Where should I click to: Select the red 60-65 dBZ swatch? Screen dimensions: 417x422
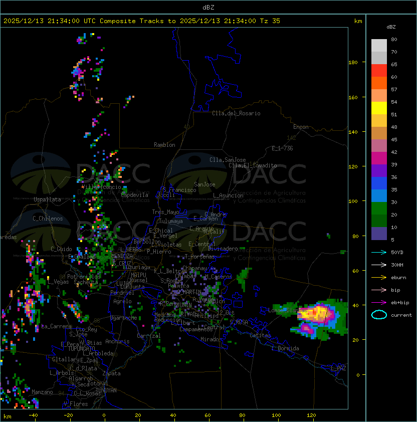click(x=379, y=71)
